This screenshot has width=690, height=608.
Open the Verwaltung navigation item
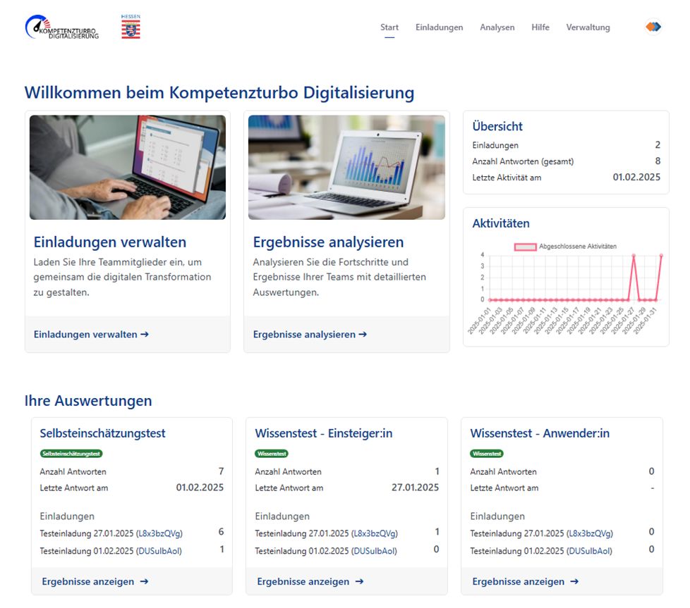(588, 27)
